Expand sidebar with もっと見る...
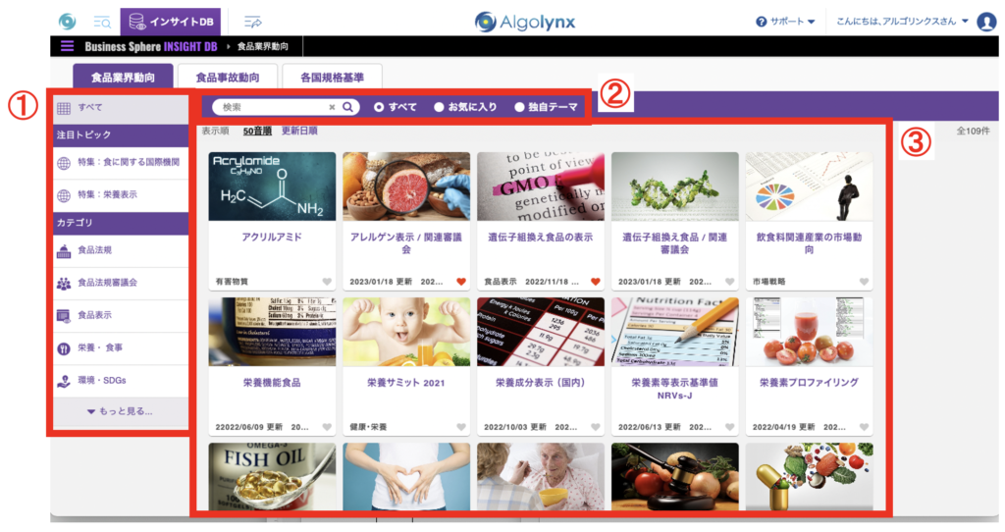1005x532 pixels. [120, 411]
